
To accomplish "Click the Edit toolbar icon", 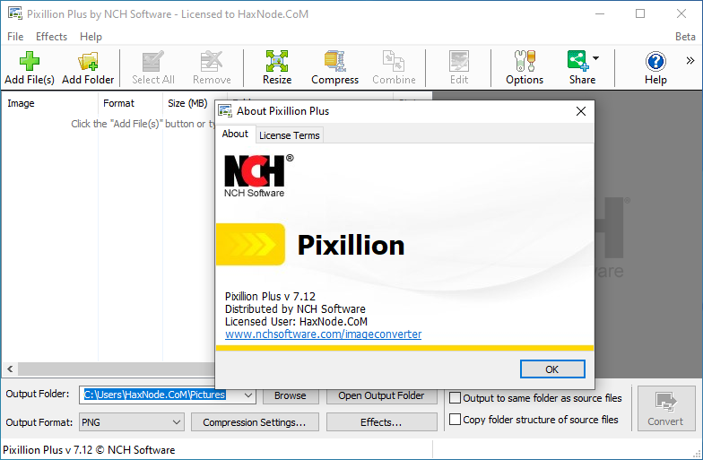I will pos(459,61).
